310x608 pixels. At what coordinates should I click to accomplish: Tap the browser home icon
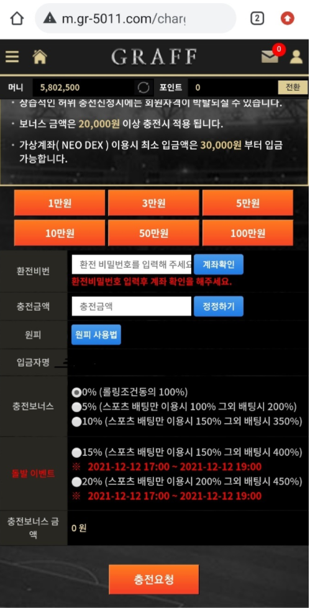(x=17, y=18)
